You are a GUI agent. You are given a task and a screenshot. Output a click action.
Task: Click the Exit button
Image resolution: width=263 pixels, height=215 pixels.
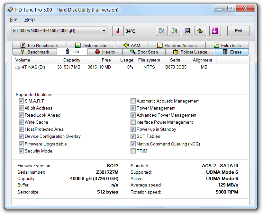(x=238, y=31)
